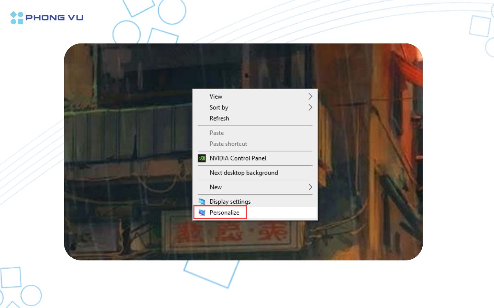Viewport: 494px width, 308px height.
Task: Click the Phong Vu logo icon
Action: coord(16,18)
